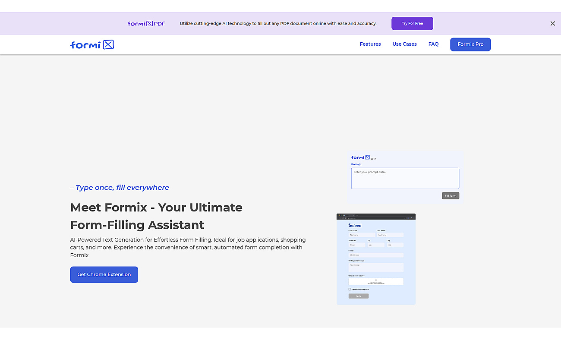Go to the Use Cases section
561x340 pixels.
point(404,44)
